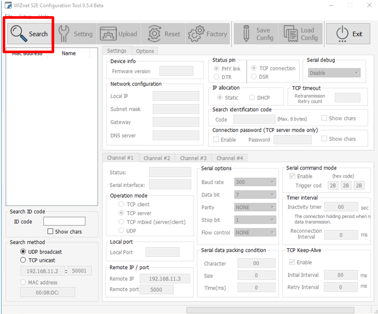Click the packing condition Character field
The height and width of the screenshot is (314, 378).
tap(257, 263)
